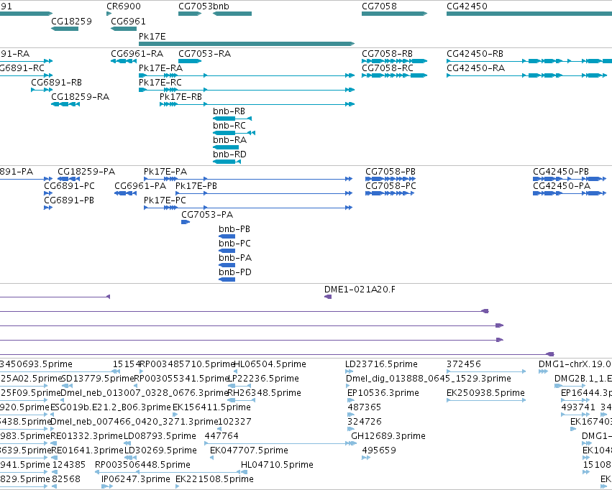Select the 447764 feature label
The height and width of the screenshot is (490, 612).
[221, 436]
